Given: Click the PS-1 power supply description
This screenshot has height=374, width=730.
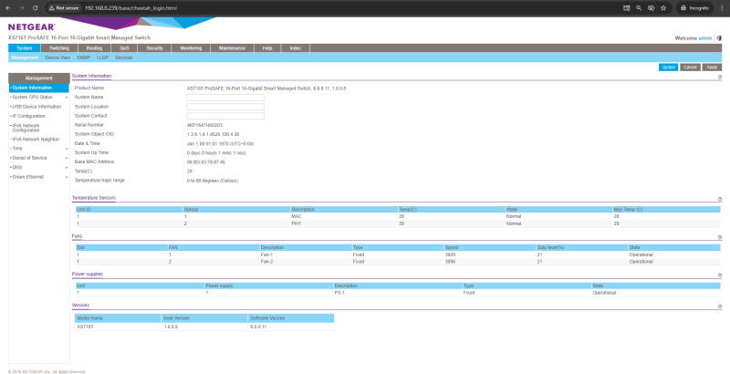Looking at the screenshot, I should pyautogui.click(x=339, y=293).
